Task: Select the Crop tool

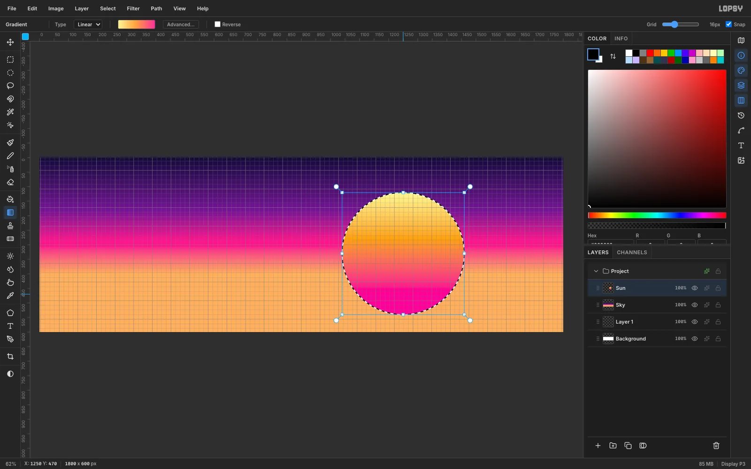Action: pos(10,356)
